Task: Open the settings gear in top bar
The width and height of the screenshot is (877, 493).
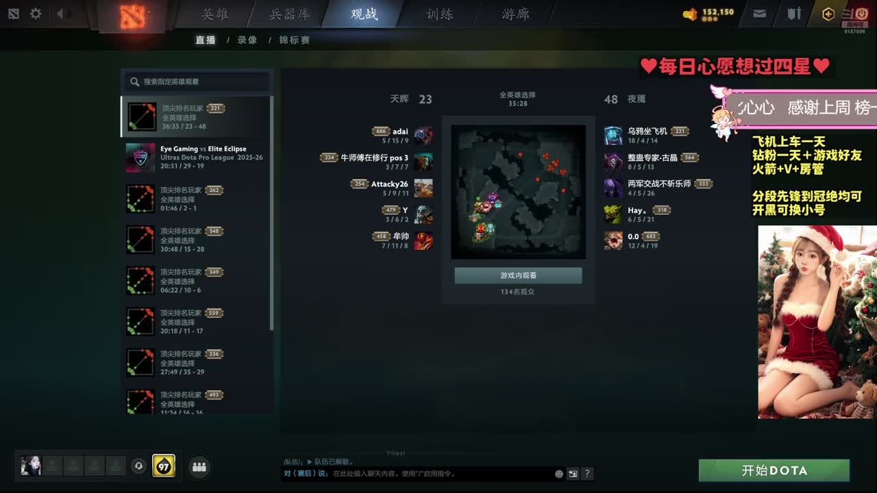Action: click(36, 14)
